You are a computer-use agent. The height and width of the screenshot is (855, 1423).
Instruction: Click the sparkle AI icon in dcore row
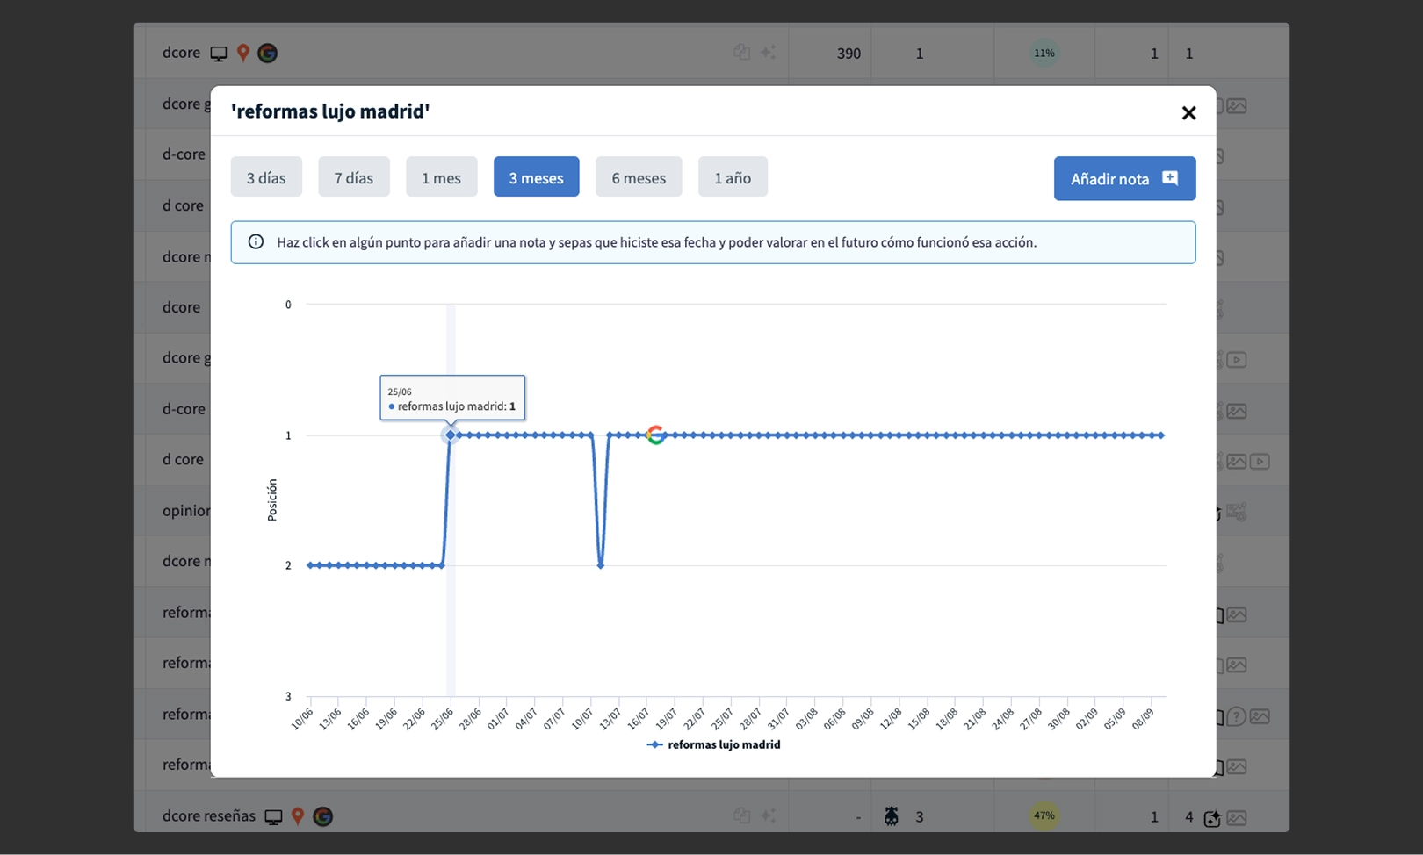768,53
